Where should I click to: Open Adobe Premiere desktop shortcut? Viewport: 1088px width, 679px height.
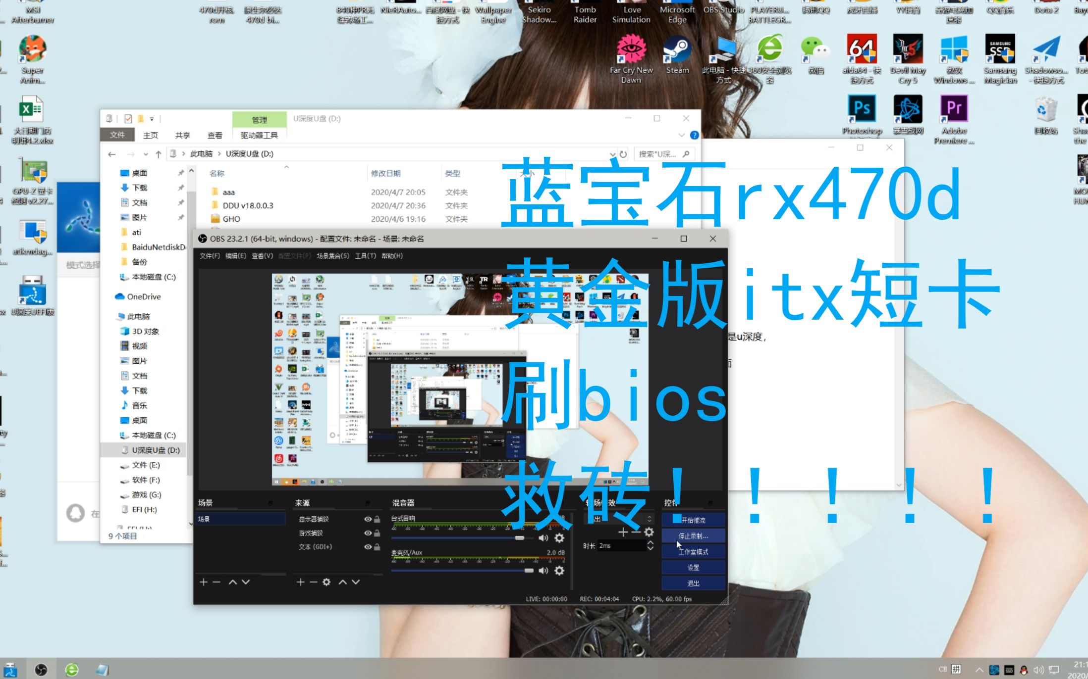pyautogui.click(x=954, y=120)
